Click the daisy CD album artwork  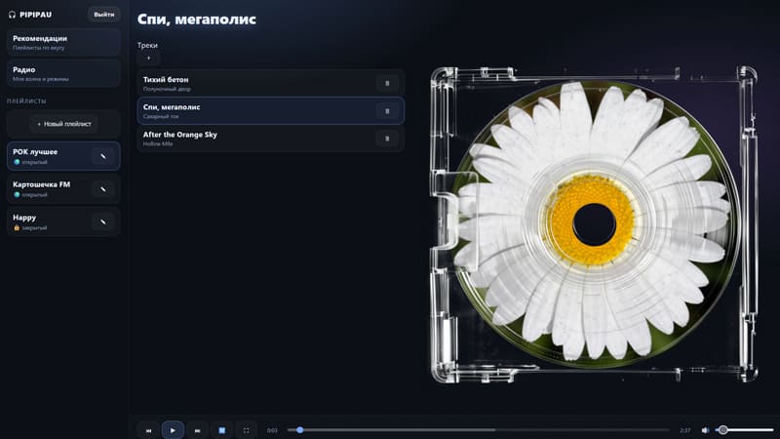(x=593, y=223)
